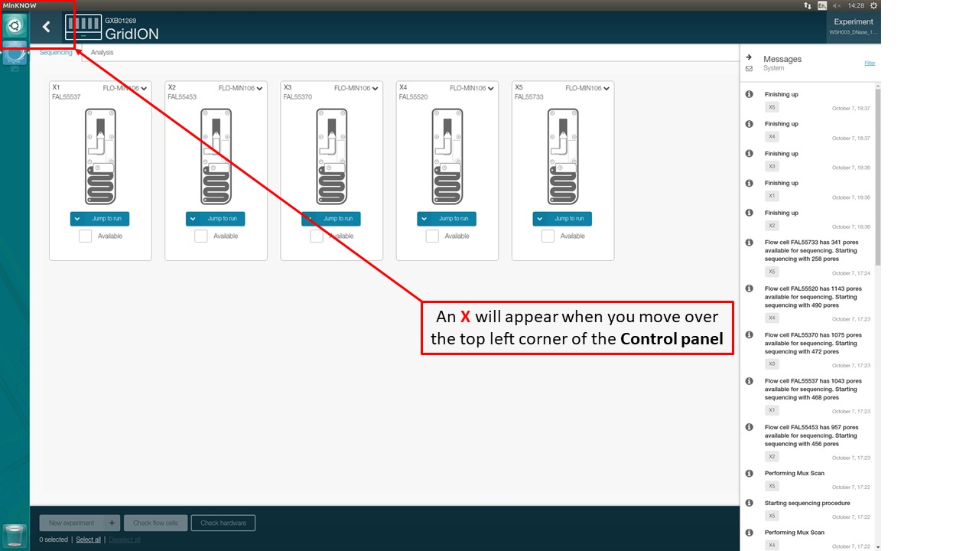The height and width of the screenshot is (551, 979).
Task: Click the Deselect all link
Action: [125, 540]
